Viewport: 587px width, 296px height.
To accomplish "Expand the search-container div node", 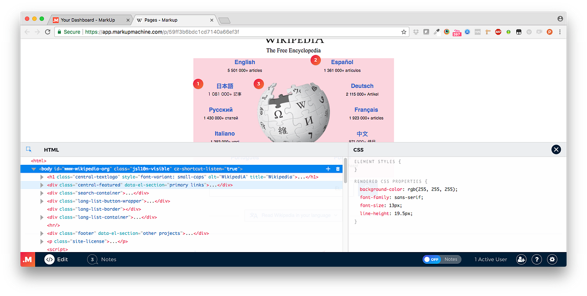I will tap(42, 193).
